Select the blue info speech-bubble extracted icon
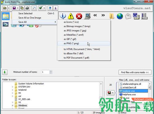 tap(63, 16)
